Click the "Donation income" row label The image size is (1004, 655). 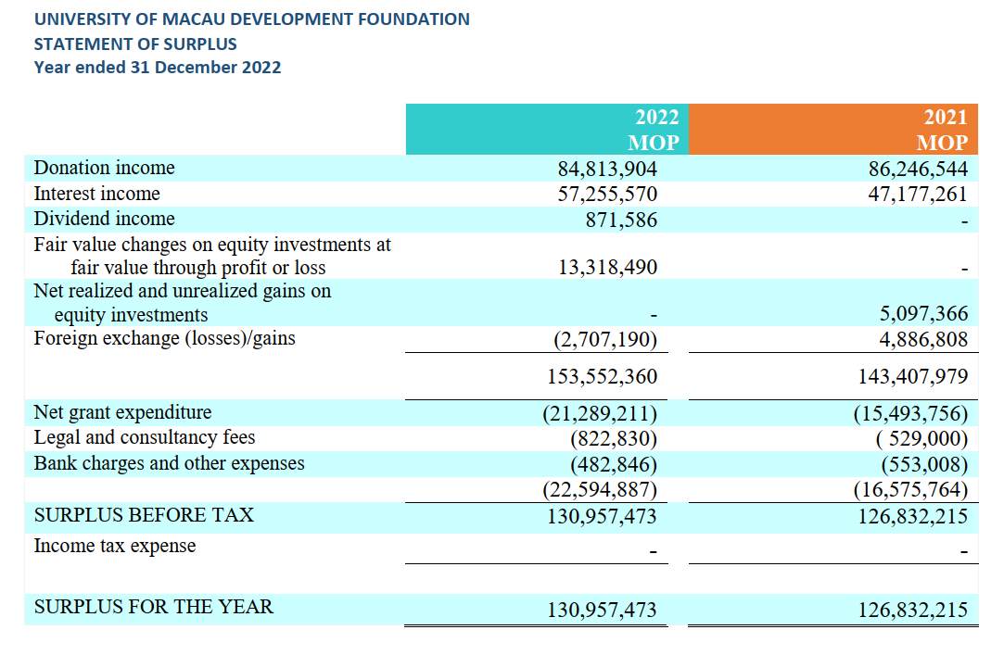[105, 168]
